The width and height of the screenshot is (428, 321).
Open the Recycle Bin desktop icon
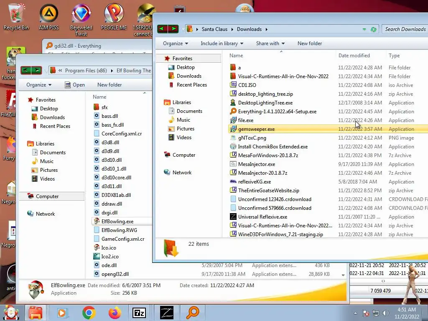click(x=16, y=16)
